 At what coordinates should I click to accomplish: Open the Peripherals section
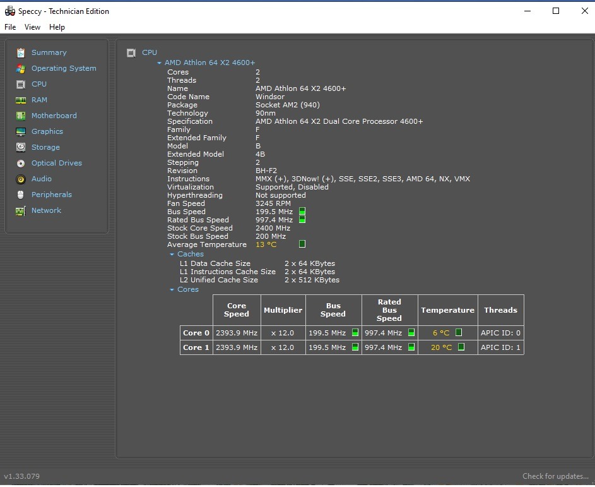[52, 195]
